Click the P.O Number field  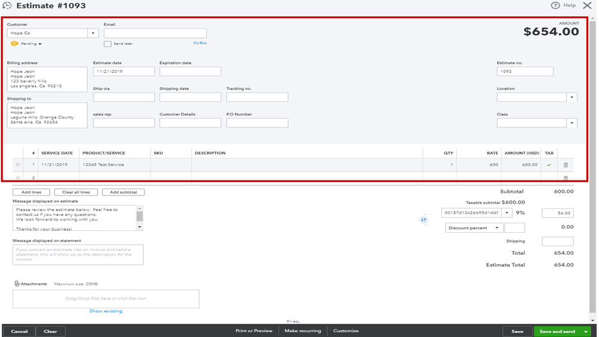257,123
